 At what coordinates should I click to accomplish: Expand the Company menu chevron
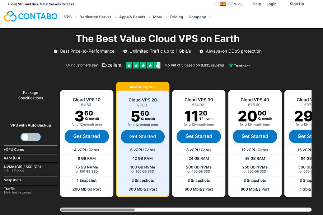(x=210, y=17)
